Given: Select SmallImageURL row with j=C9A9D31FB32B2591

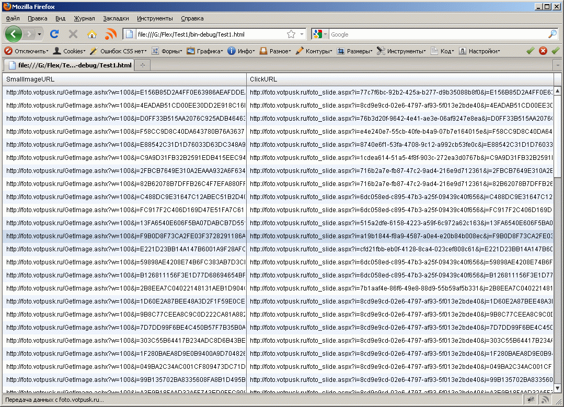Looking at the screenshot, I should point(124,157).
